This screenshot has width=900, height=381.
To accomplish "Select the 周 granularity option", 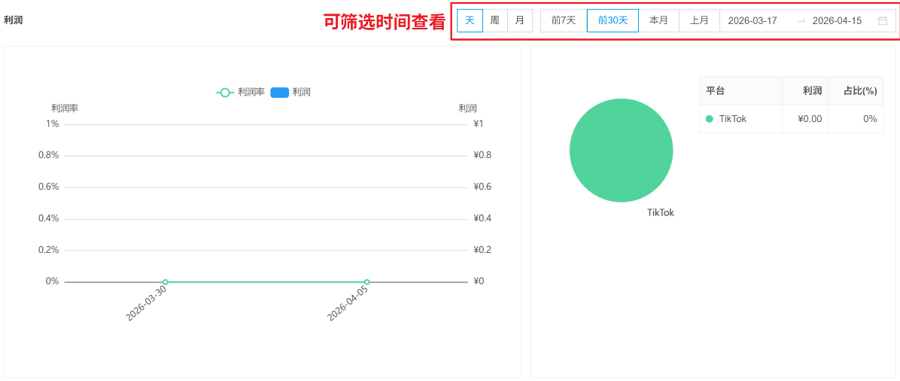I will pyautogui.click(x=494, y=20).
